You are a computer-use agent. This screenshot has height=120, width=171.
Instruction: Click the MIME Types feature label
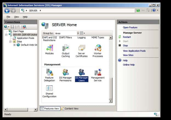click(x=98, y=38)
